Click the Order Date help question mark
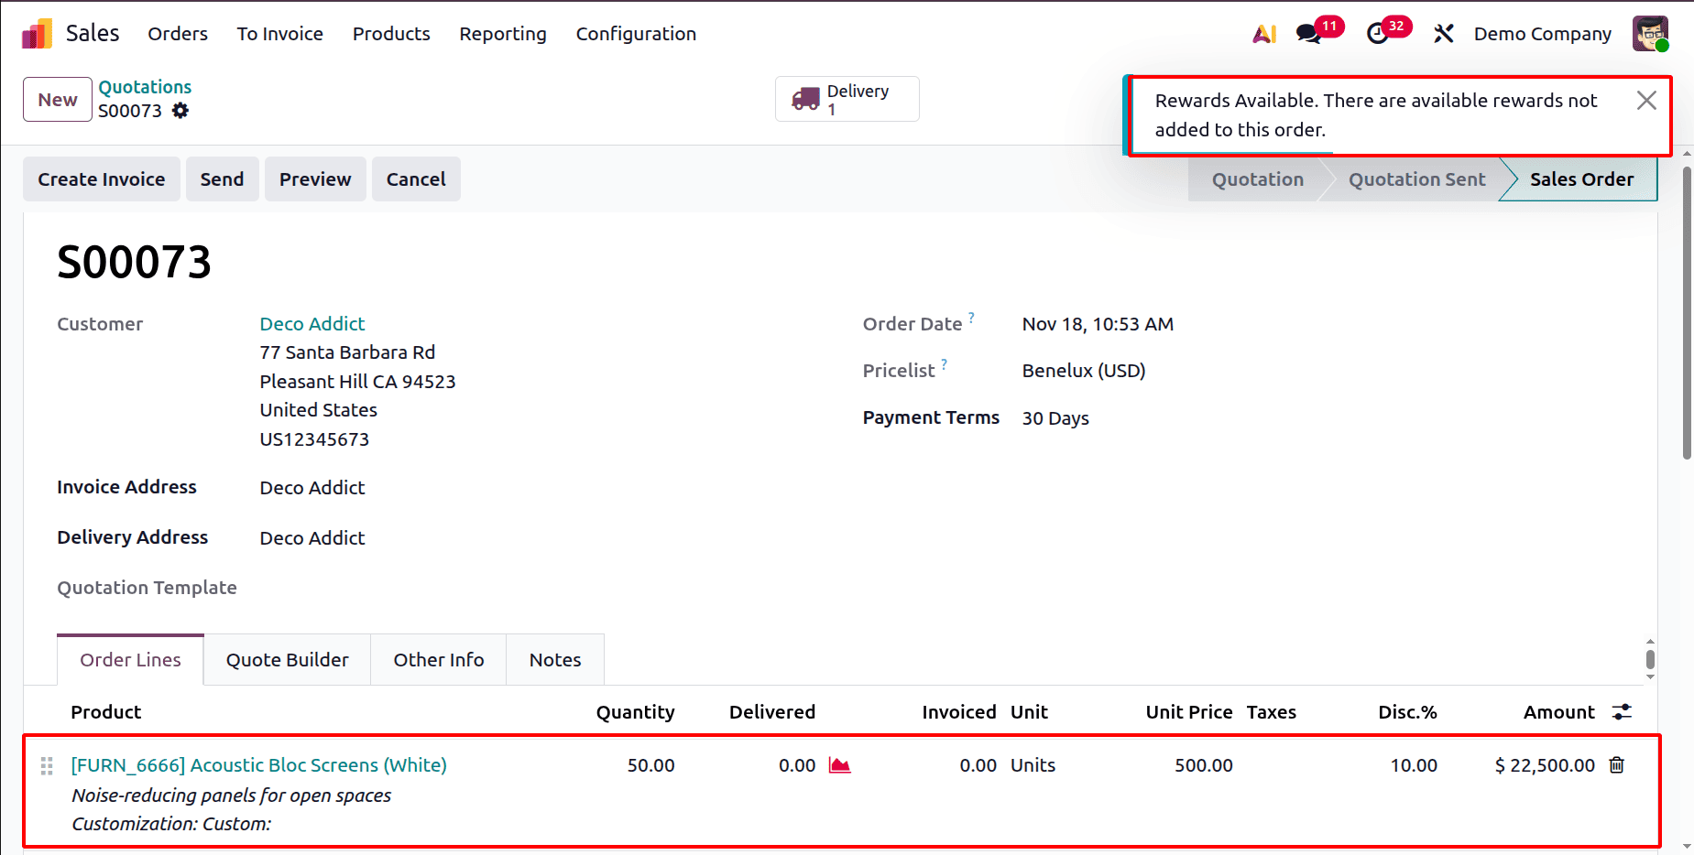The width and height of the screenshot is (1694, 855). click(x=973, y=317)
